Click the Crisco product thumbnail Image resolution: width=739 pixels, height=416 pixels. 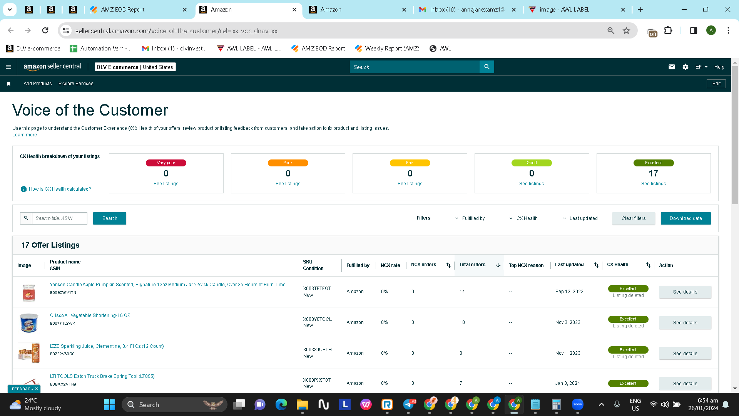(x=29, y=323)
